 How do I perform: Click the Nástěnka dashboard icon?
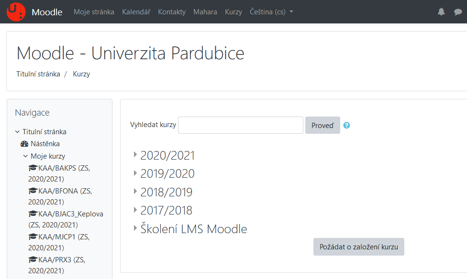24,144
